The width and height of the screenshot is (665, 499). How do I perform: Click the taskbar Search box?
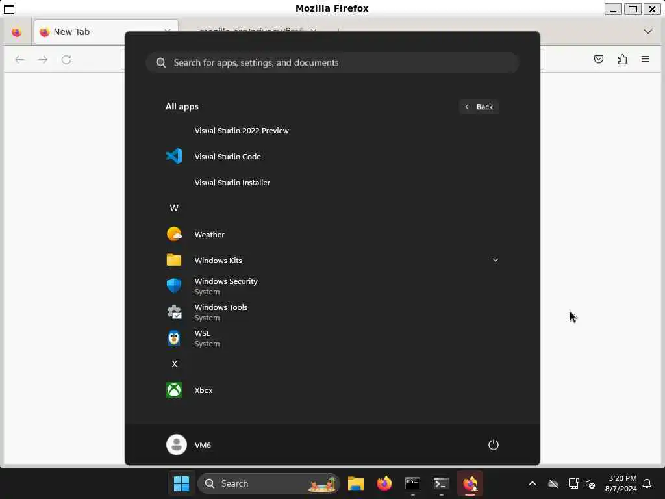[269, 483]
